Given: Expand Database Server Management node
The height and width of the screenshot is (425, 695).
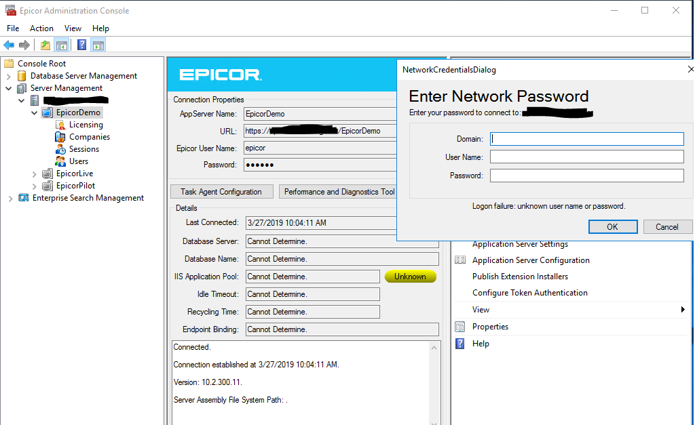Looking at the screenshot, I should [x=8, y=76].
